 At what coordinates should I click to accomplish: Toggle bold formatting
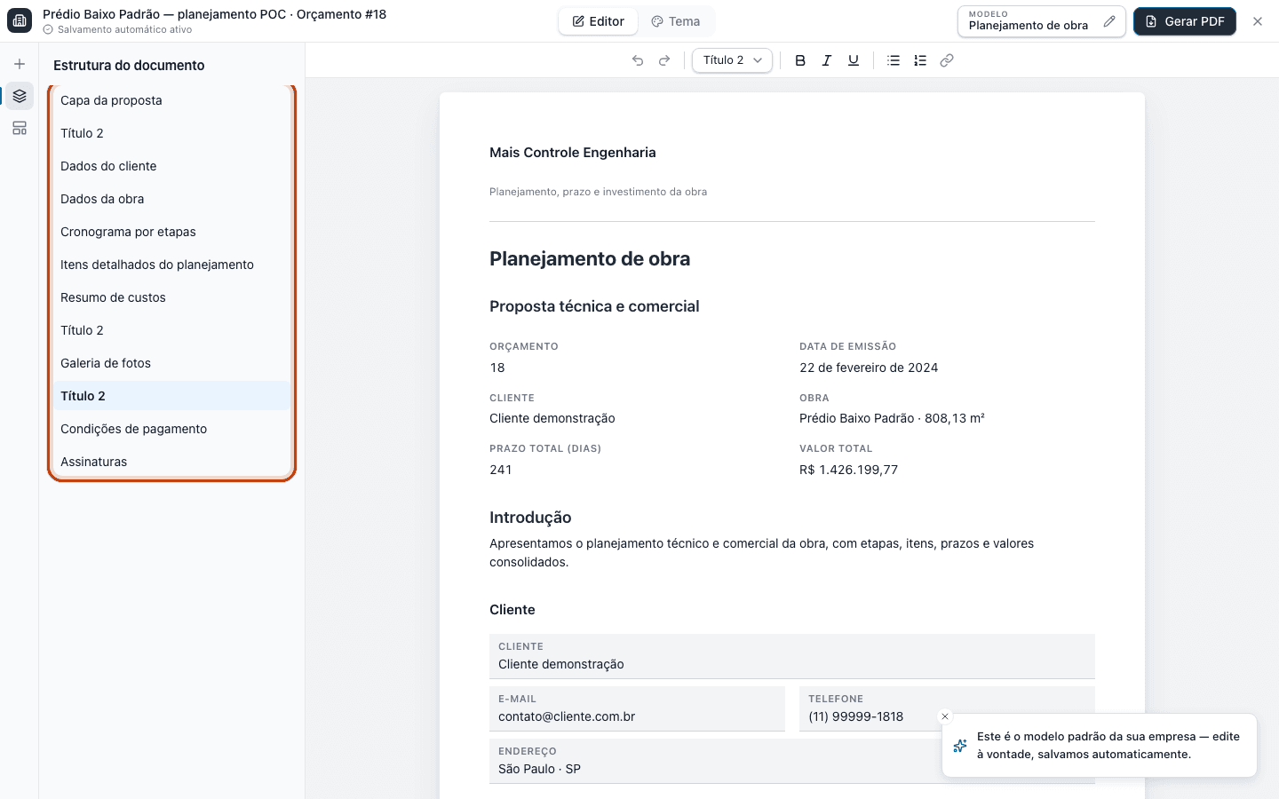[x=800, y=60]
